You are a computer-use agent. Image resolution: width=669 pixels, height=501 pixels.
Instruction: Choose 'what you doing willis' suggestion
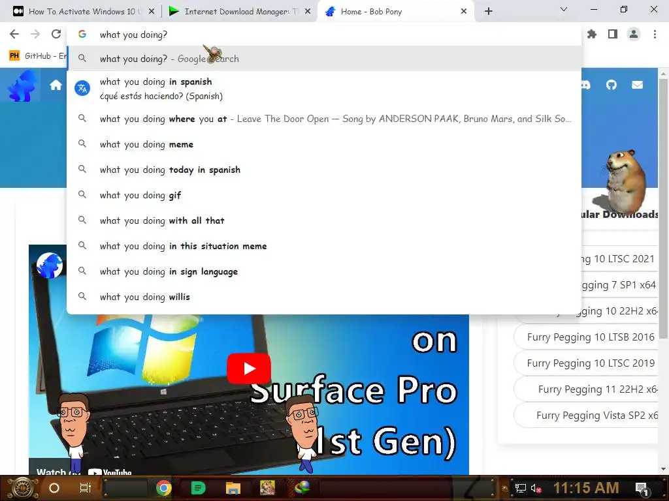coord(324,297)
